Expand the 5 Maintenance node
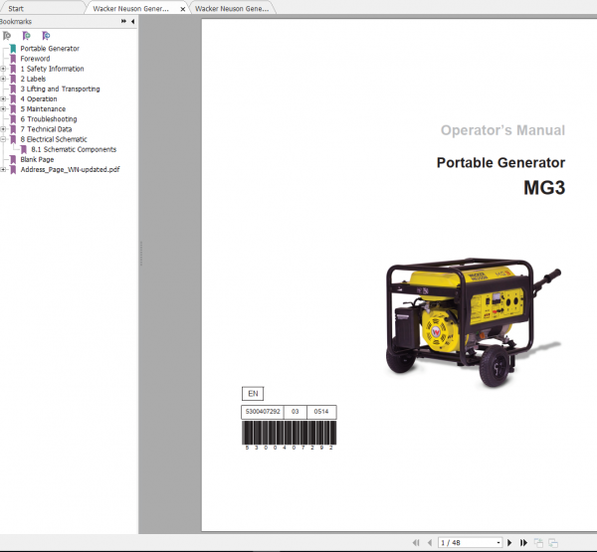 (x=3, y=109)
